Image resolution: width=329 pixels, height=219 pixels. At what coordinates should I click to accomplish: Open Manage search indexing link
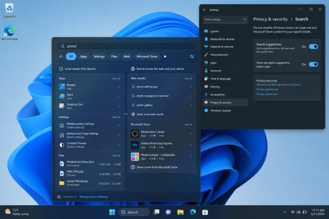click(x=93, y=197)
